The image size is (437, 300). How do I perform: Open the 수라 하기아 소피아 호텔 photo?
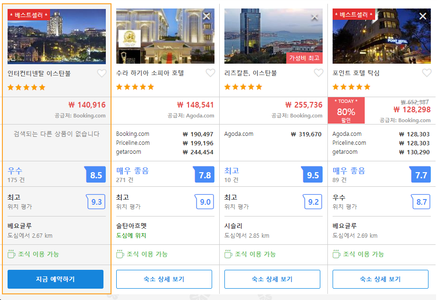165,36
